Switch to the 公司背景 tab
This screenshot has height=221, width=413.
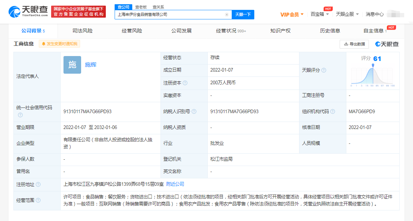point(33,31)
